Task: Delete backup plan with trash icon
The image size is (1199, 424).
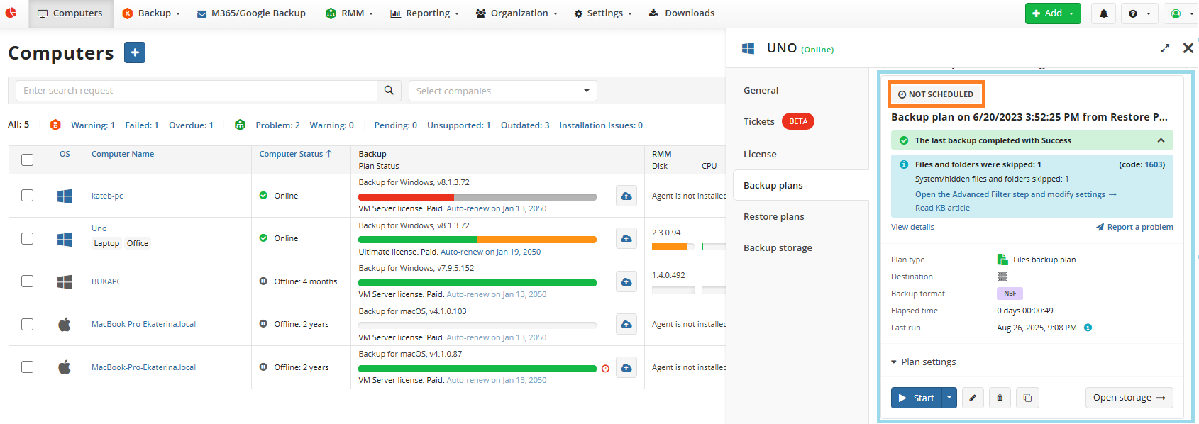Action: click(x=1000, y=398)
